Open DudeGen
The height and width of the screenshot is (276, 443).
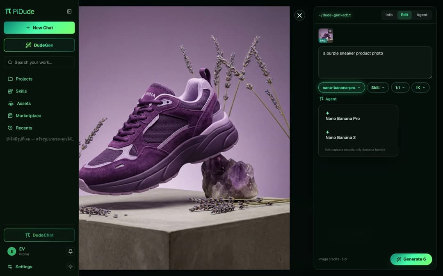pyautogui.click(x=39, y=45)
